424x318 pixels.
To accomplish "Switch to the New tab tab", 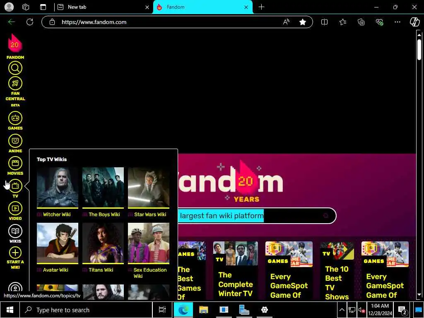I will [103, 7].
